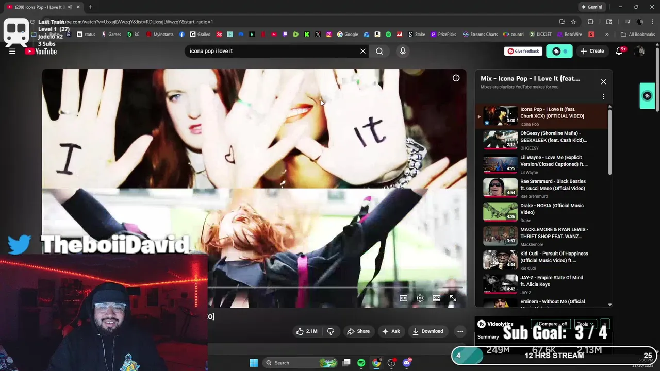Close the Mix playlist panel

pos(603,81)
